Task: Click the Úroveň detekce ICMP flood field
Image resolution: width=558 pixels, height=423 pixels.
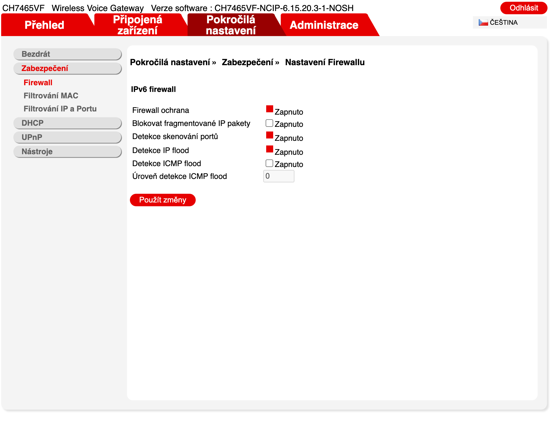Action: point(279,176)
